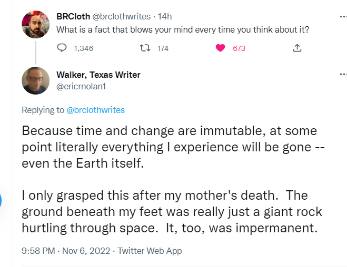The height and width of the screenshot is (267, 347).
Task: Click the share upload icon
Action: click(x=297, y=48)
